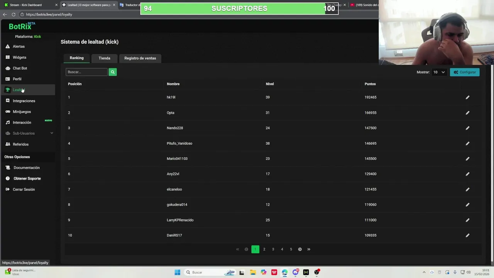Switch to the Traductor browser tab
494x278 pixels.
pos(130,5)
